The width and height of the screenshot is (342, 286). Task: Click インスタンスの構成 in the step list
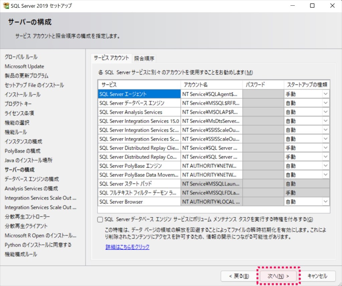[x=23, y=141]
